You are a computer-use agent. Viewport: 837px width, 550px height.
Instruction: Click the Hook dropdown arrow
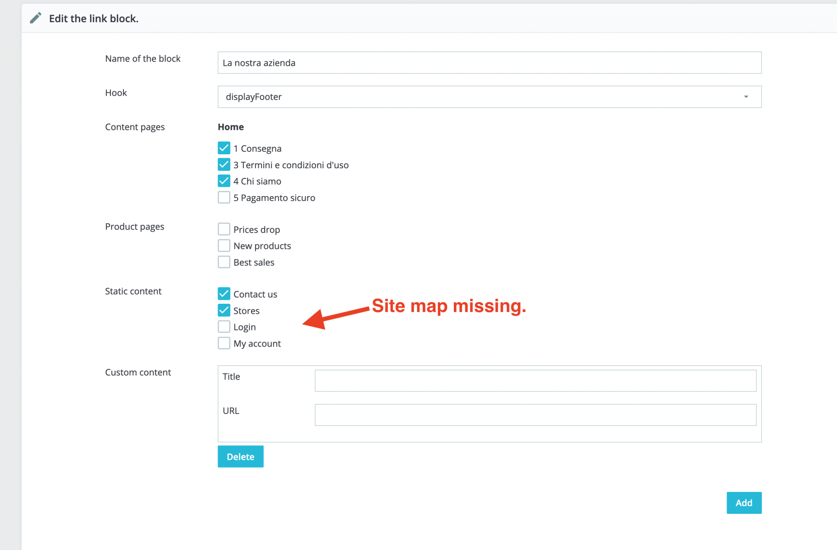(x=746, y=97)
